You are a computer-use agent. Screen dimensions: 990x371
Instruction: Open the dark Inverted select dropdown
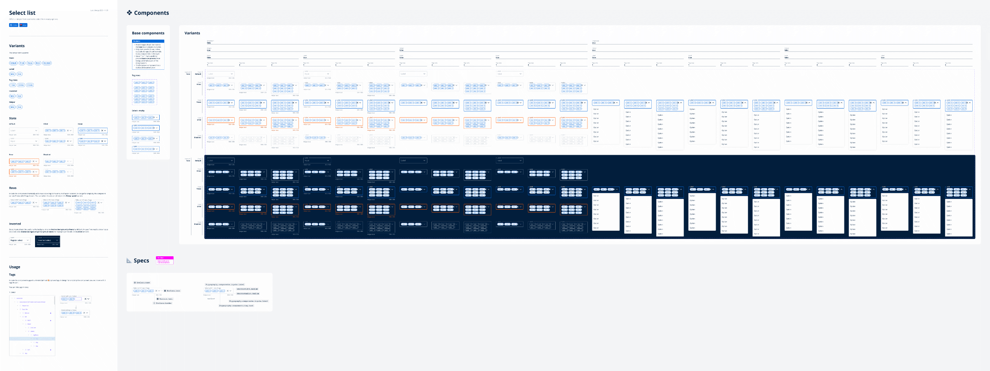48,240
